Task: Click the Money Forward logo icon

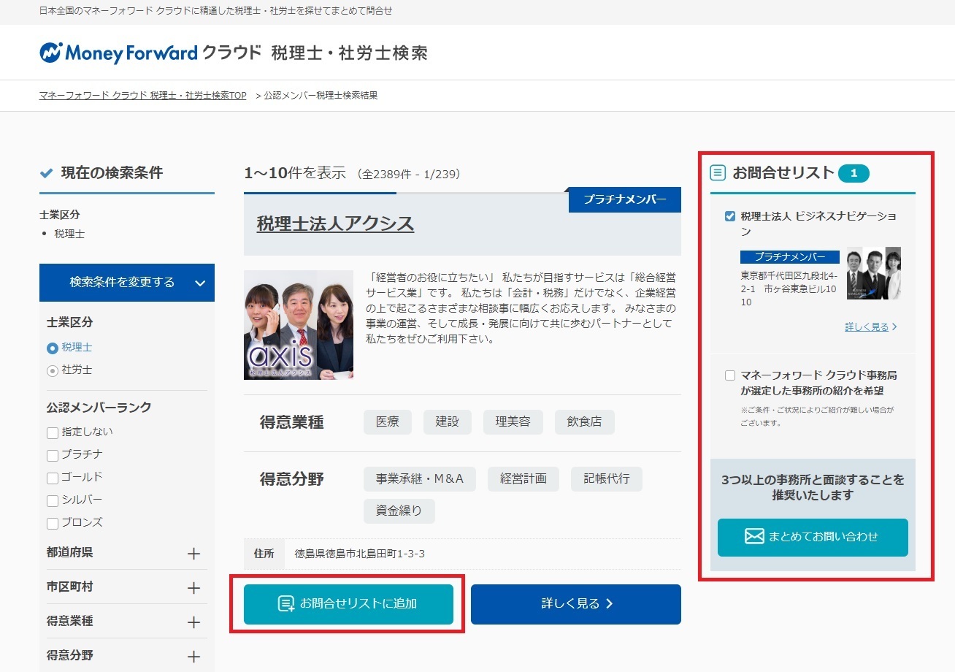Action: click(x=50, y=53)
